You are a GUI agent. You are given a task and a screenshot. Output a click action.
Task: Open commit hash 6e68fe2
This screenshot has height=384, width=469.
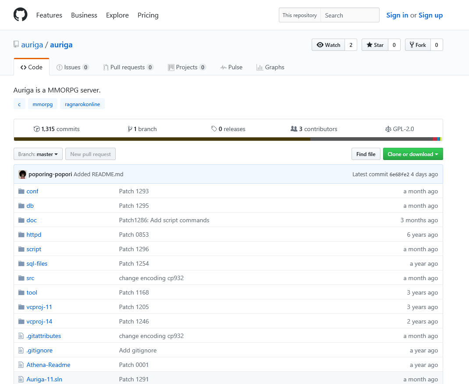pos(399,174)
